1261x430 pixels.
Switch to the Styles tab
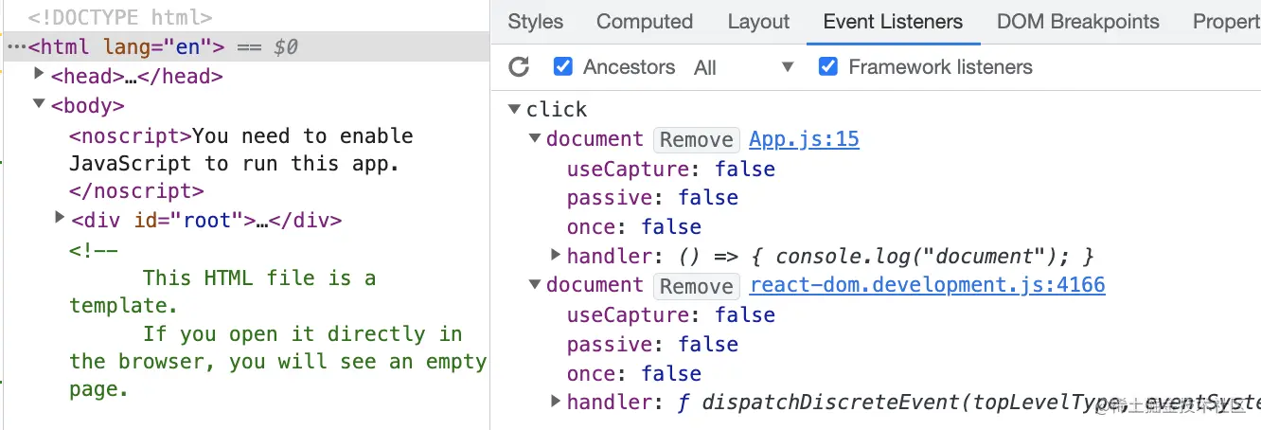coord(535,22)
